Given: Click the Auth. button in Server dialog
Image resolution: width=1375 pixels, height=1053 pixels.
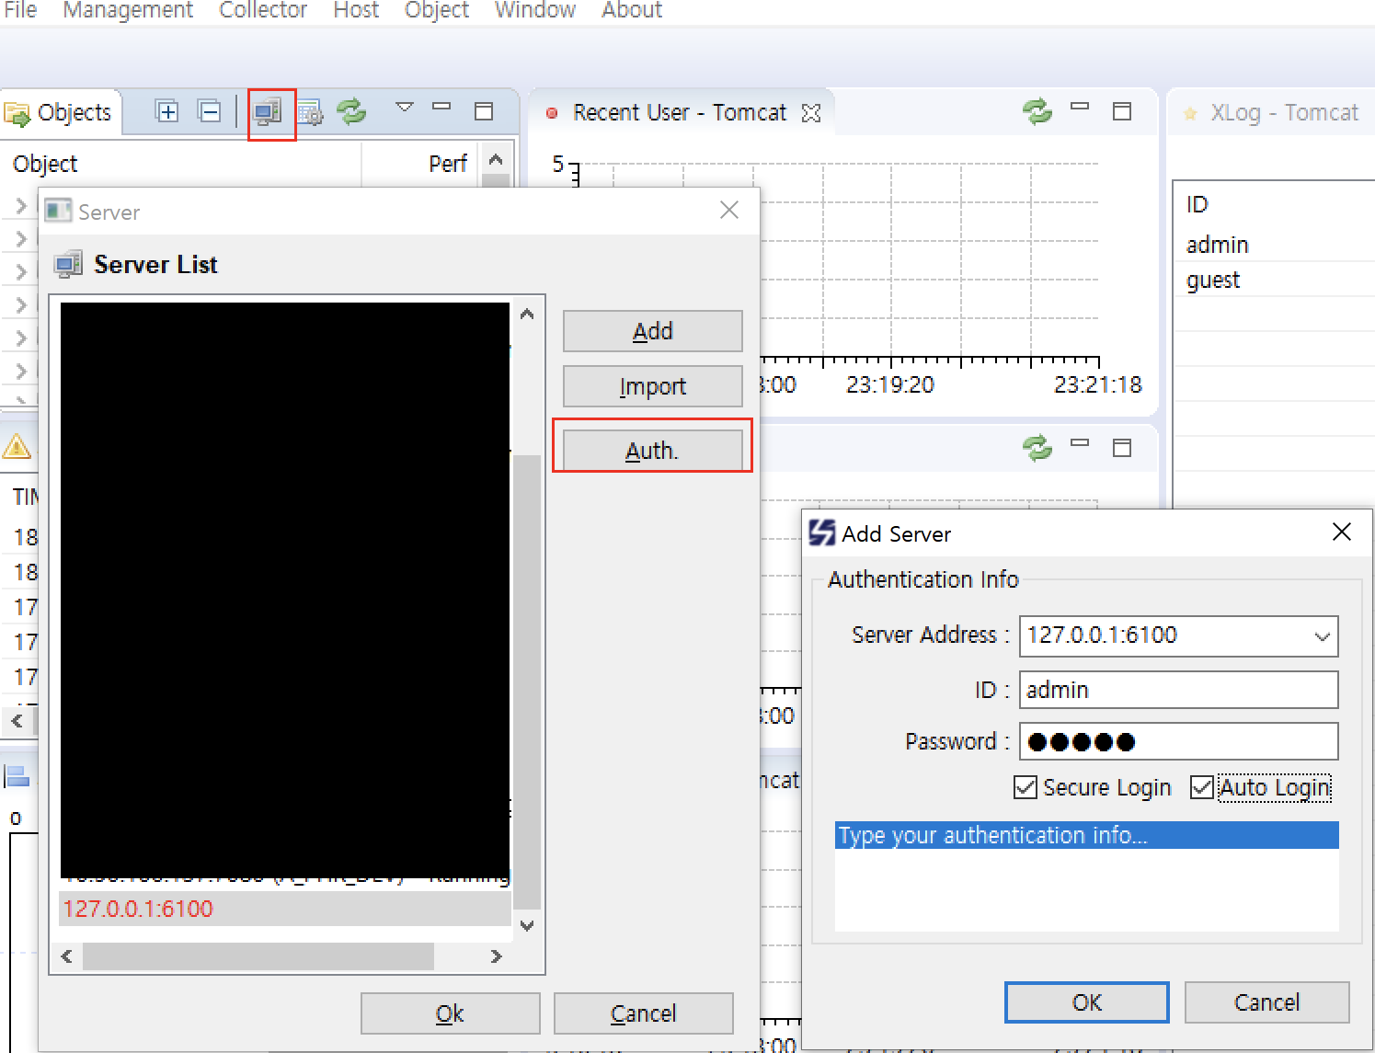Looking at the screenshot, I should pos(653,451).
